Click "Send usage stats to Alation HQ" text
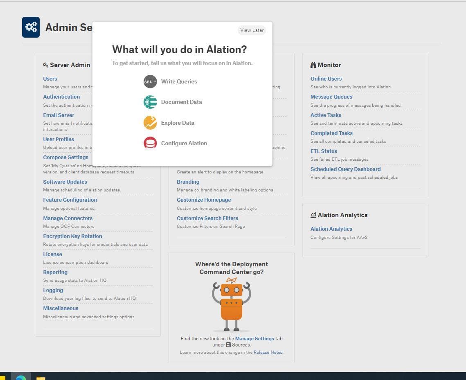Viewport: 466px width, 380px height. click(74, 281)
